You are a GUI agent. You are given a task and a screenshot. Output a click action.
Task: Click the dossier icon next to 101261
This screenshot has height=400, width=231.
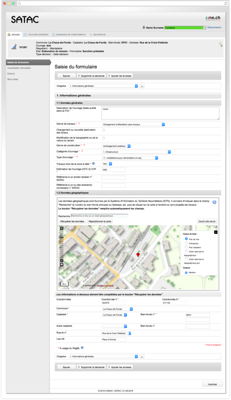point(14,47)
